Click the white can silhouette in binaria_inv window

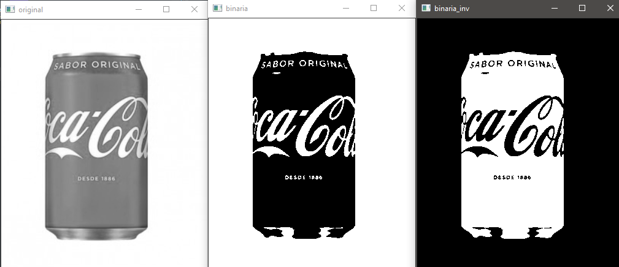pyautogui.click(x=512, y=145)
